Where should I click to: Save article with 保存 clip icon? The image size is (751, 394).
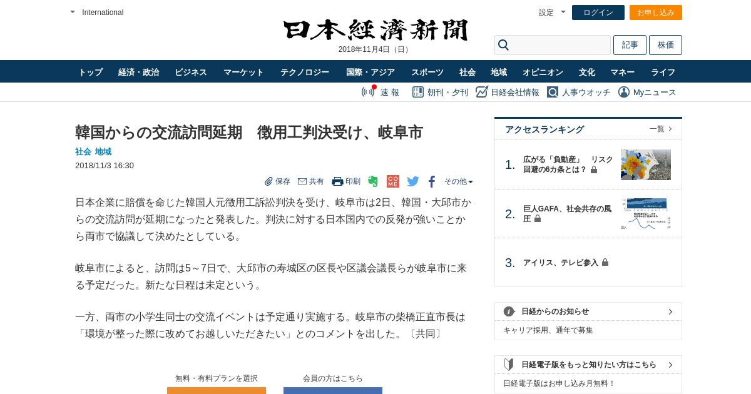pyautogui.click(x=268, y=181)
